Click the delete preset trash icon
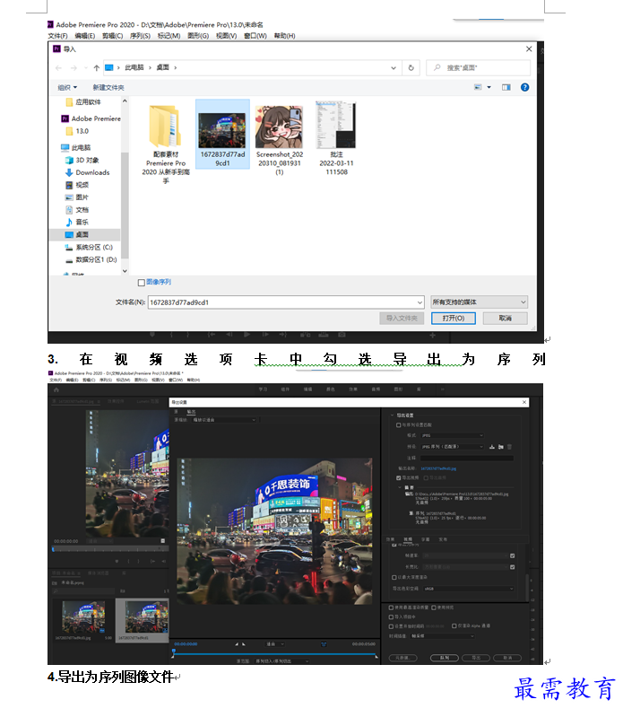Viewport: 623px width, 717px height. click(x=509, y=447)
